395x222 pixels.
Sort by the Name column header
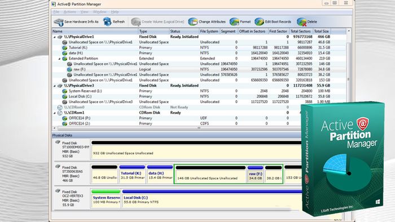pyautogui.click(x=95, y=31)
